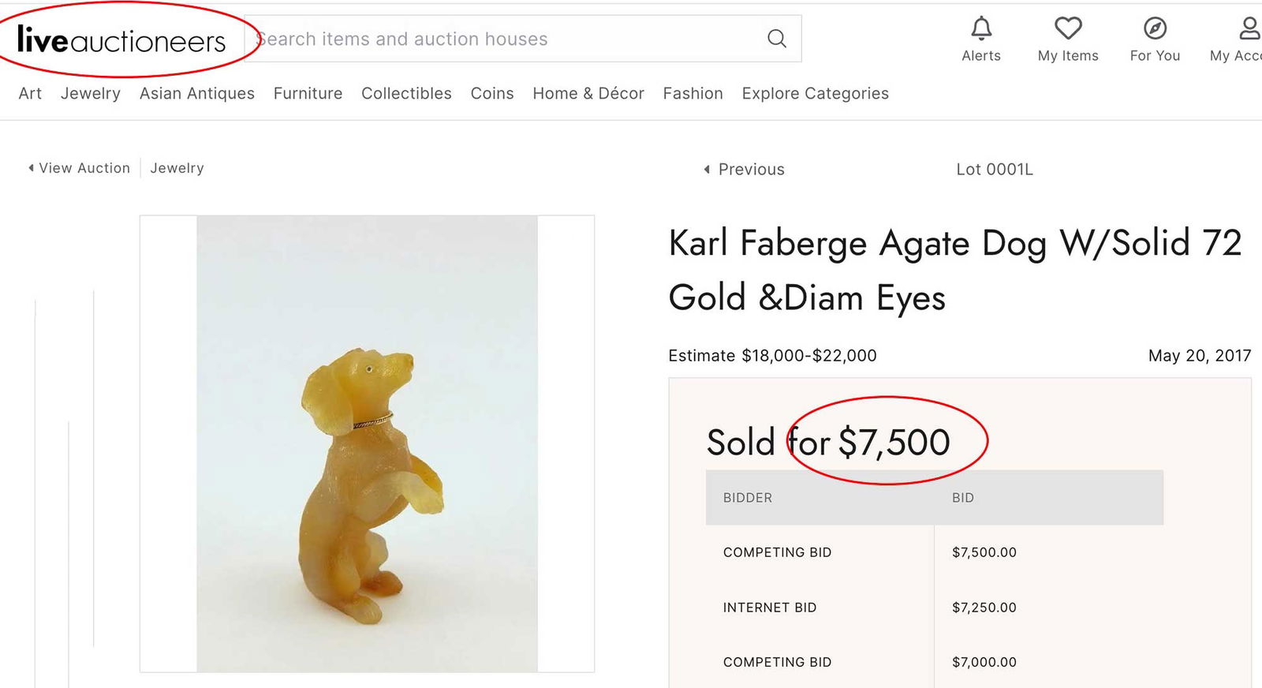Open the Jewelry category
Viewport: 1262px width, 688px height.
[x=90, y=93]
